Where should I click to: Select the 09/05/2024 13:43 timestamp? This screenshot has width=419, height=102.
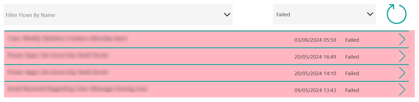point(315,90)
